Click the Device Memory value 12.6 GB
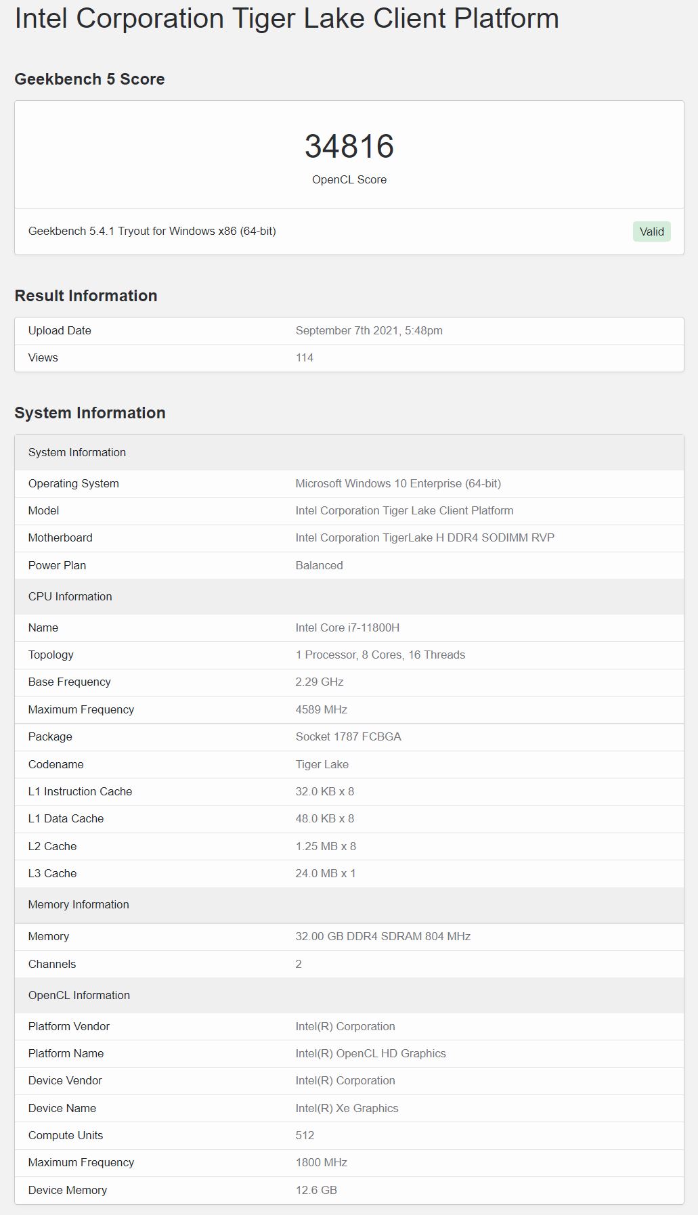 click(316, 1190)
